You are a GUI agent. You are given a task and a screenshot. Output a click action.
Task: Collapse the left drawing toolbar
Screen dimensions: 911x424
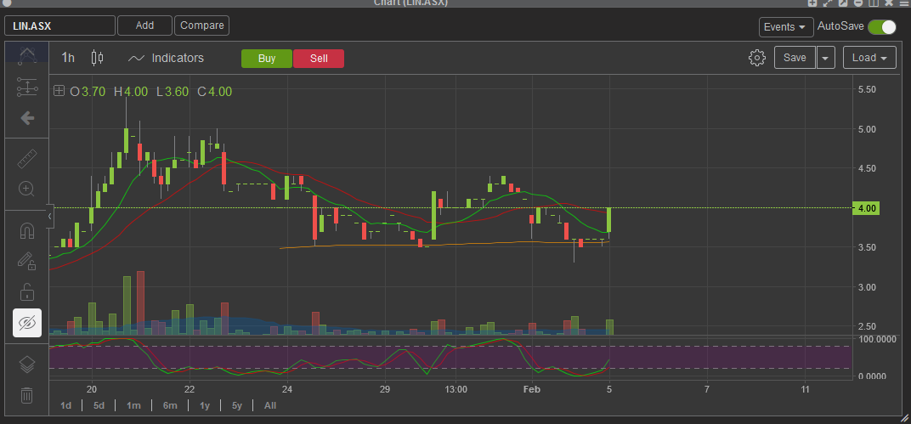(x=50, y=216)
